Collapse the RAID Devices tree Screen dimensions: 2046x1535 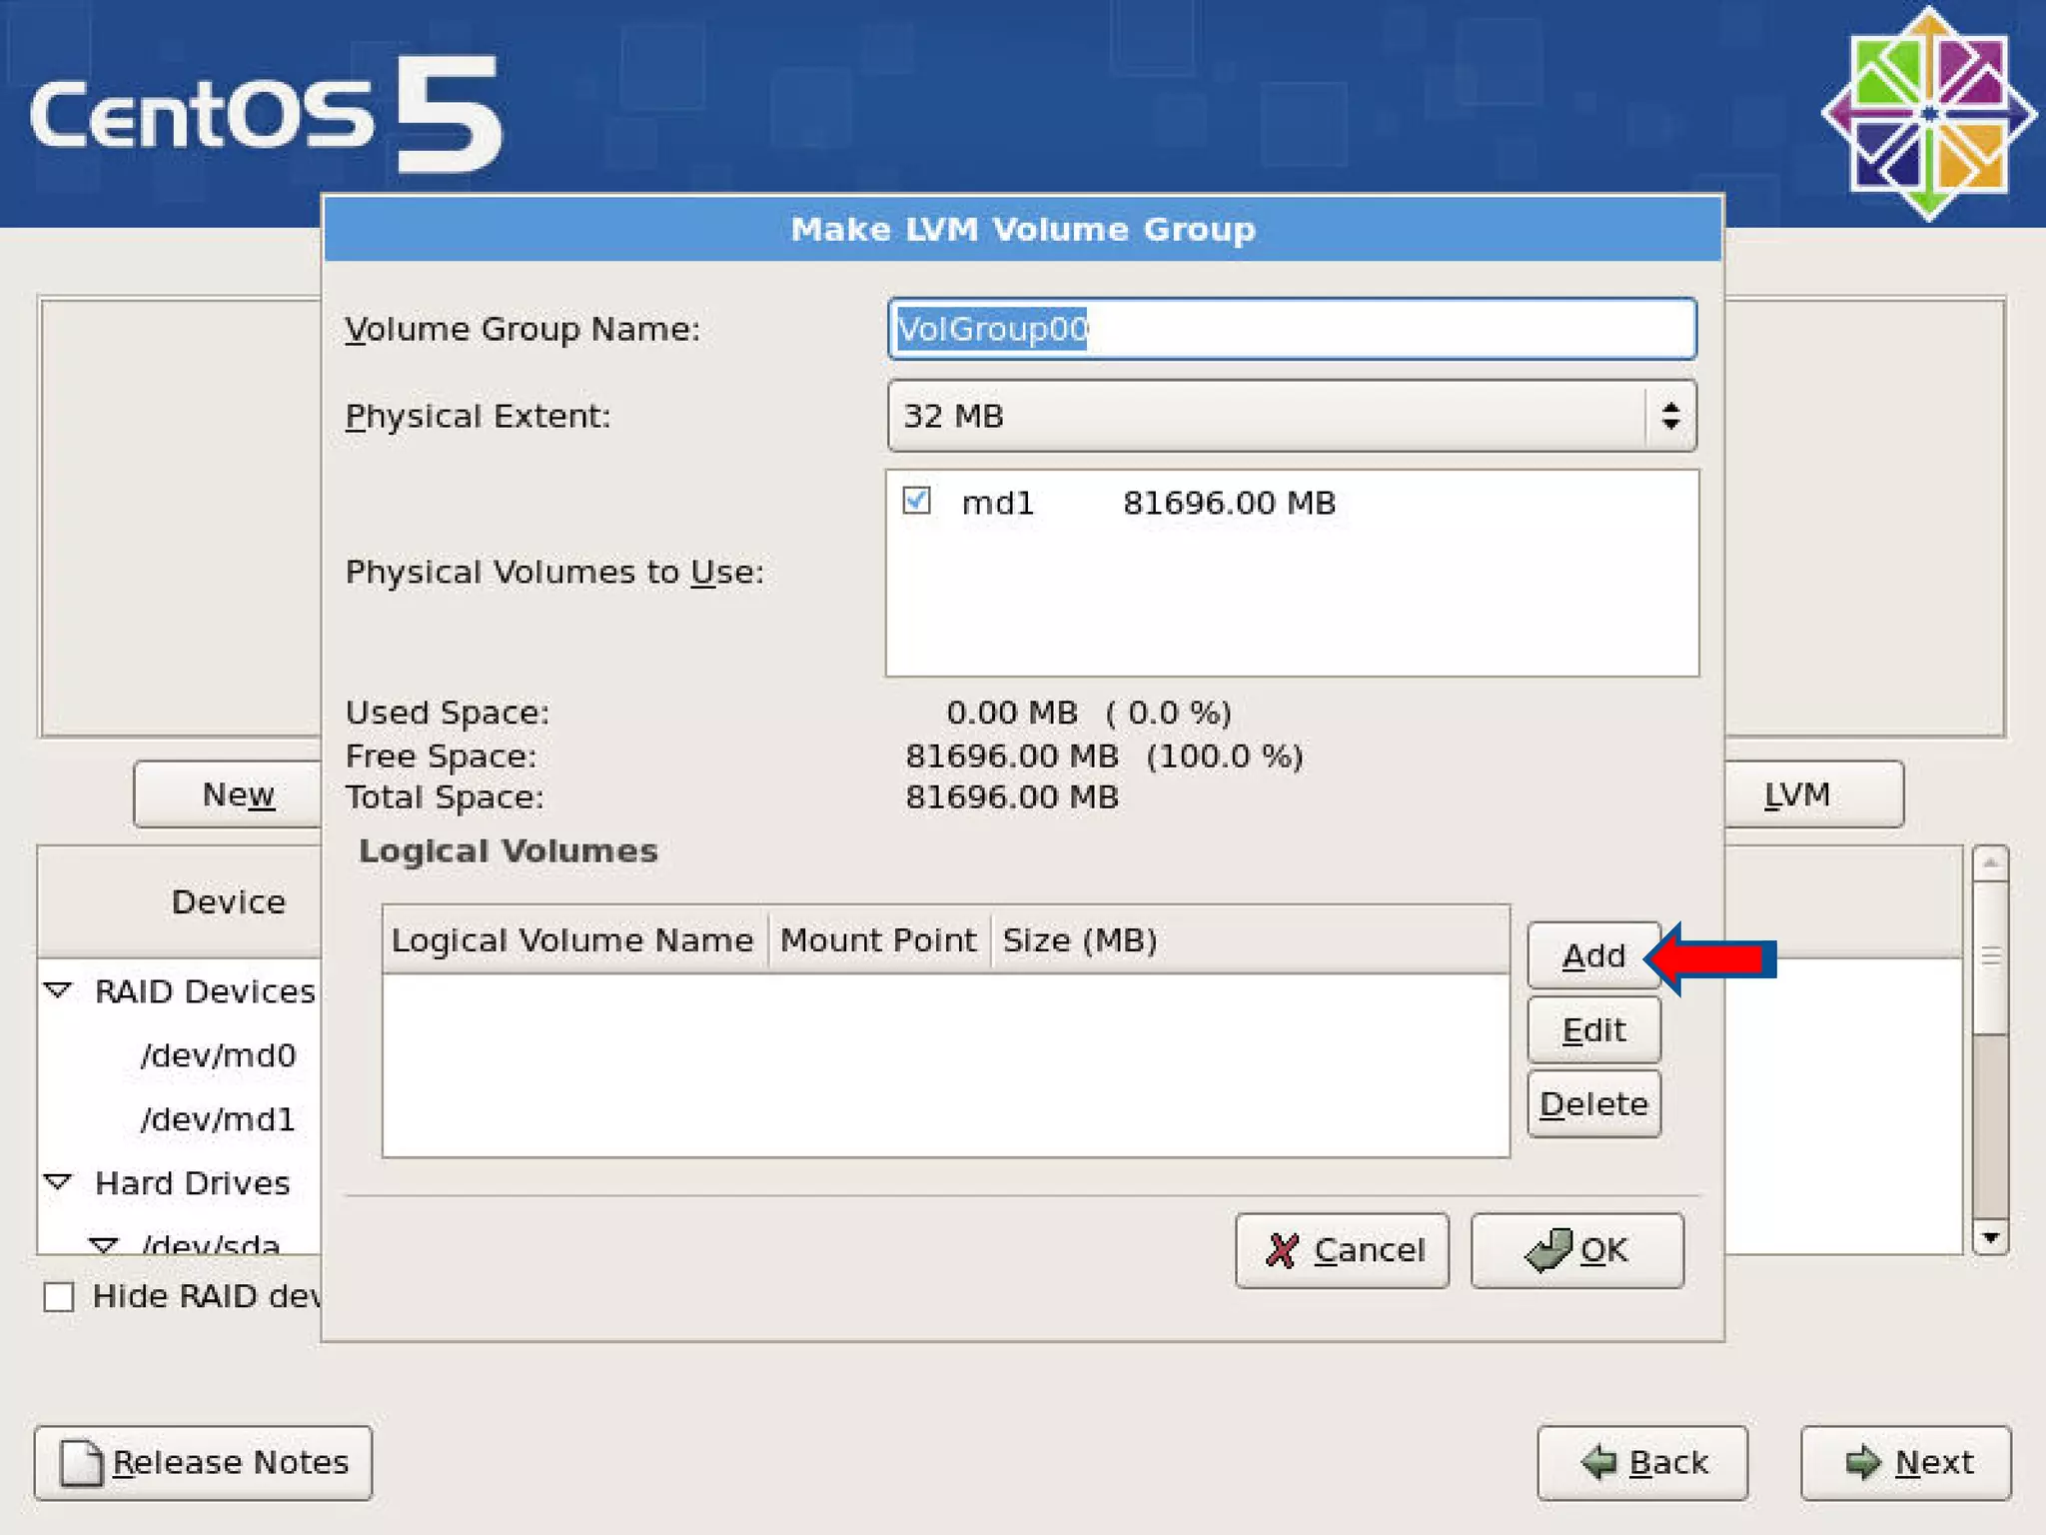click(59, 990)
